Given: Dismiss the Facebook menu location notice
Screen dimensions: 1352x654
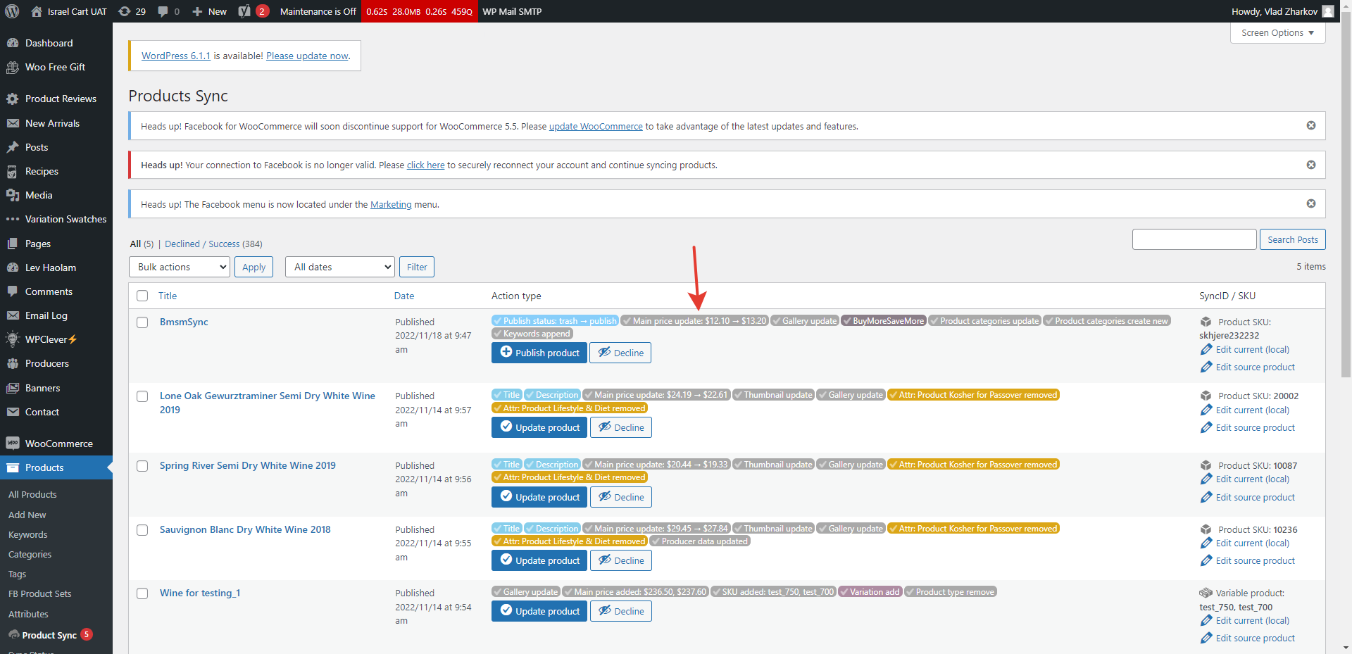Looking at the screenshot, I should [x=1310, y=203].
